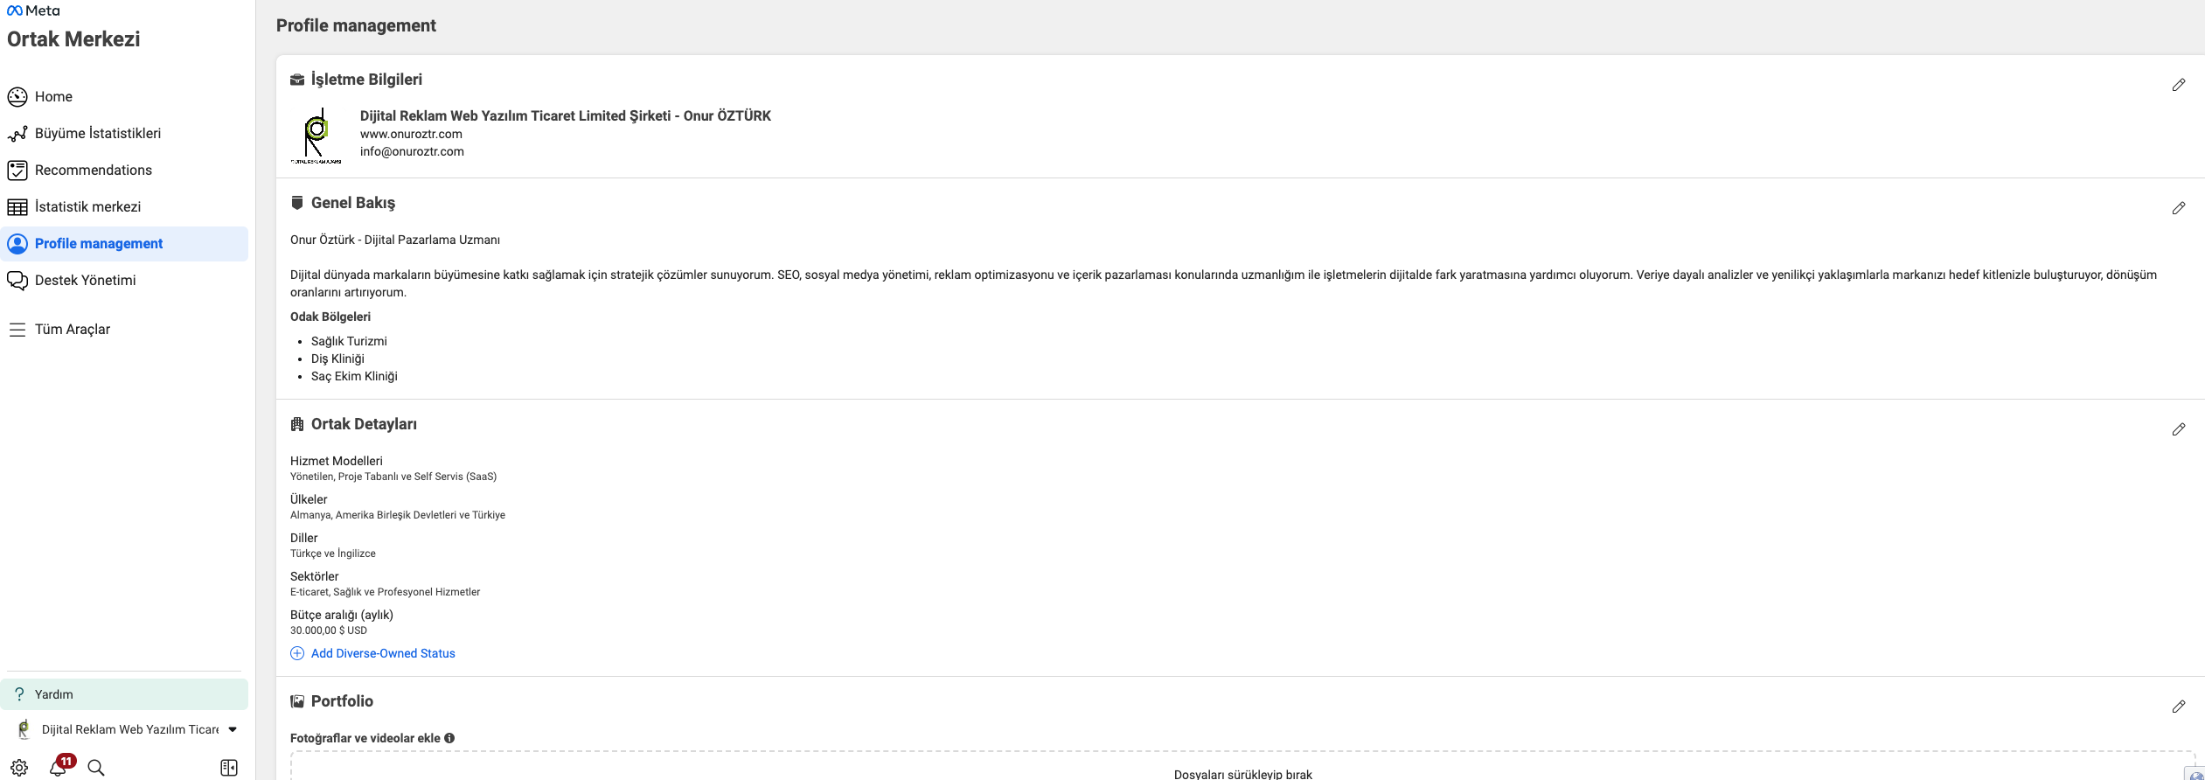Select Recommendations in sidebar
This screenshot has width=2205, height=780.
coord(93,171)
